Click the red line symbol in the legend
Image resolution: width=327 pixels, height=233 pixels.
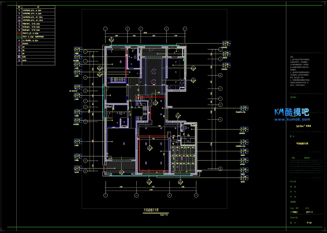pyautogui.click(x=19, y=33)
